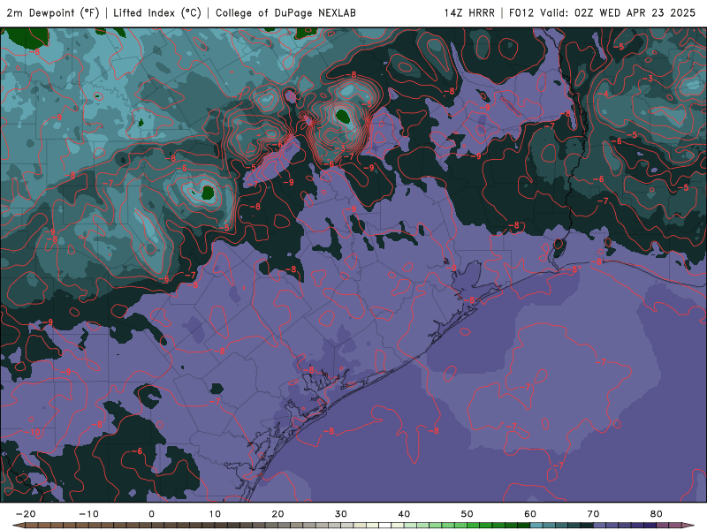Viewport: 707px width, 530px height.
Task: Click the 70 tick label on the color scale
Action: coord(593,514)
